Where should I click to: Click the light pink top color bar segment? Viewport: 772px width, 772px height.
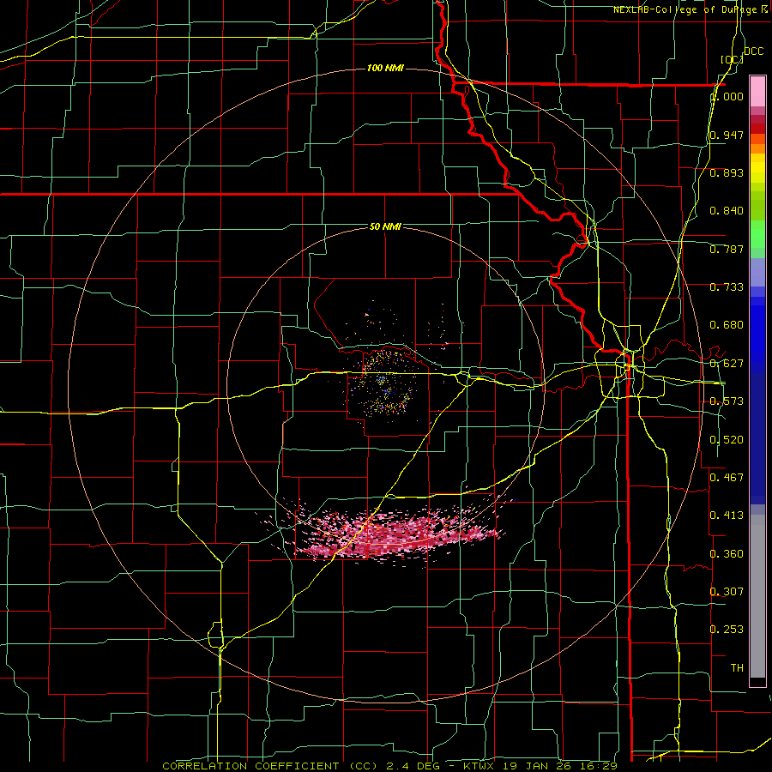[x=757, y=91]
